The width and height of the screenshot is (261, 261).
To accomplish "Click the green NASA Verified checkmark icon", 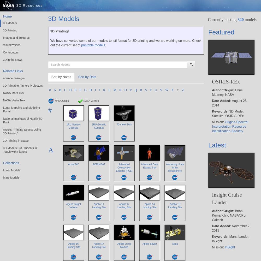I will tap(80, 101).
